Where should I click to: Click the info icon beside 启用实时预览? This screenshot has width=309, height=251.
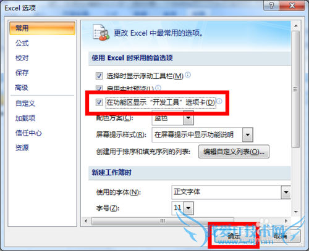[158, 88]
